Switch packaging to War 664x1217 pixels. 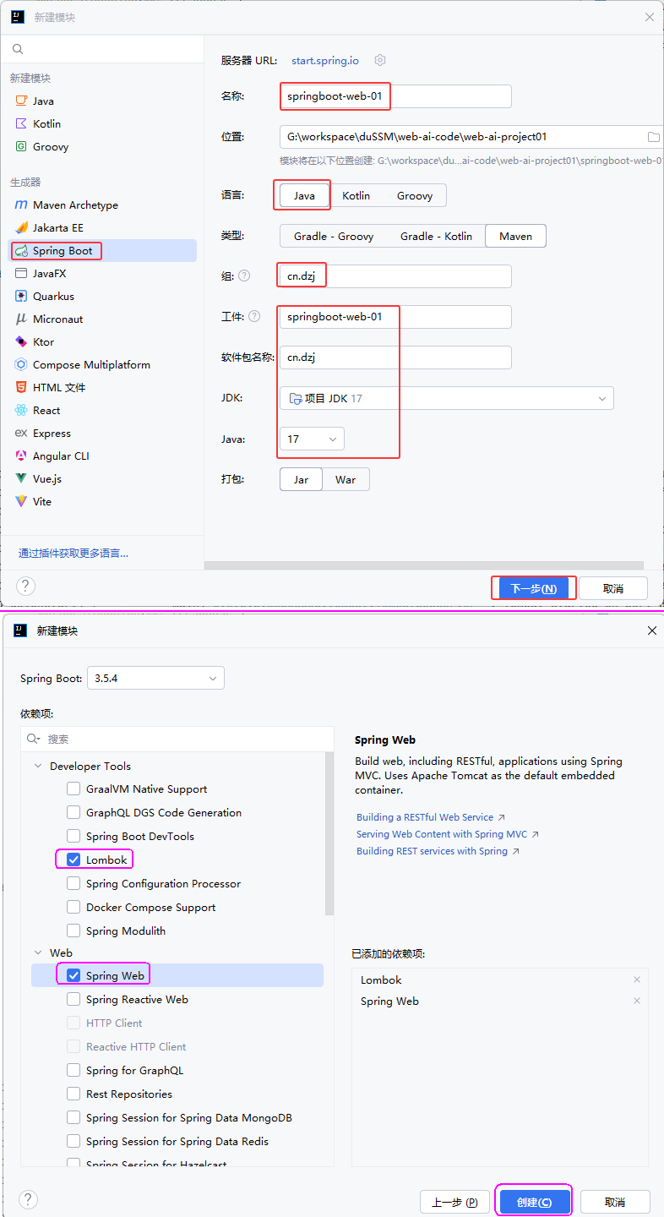point(346,480)
